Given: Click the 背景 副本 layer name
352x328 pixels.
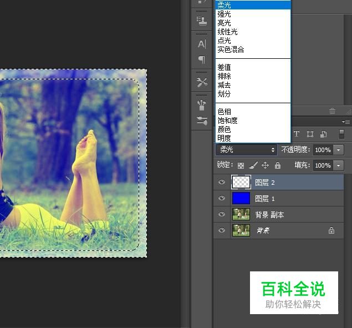Looking at the screenshot, I should 269,215.
